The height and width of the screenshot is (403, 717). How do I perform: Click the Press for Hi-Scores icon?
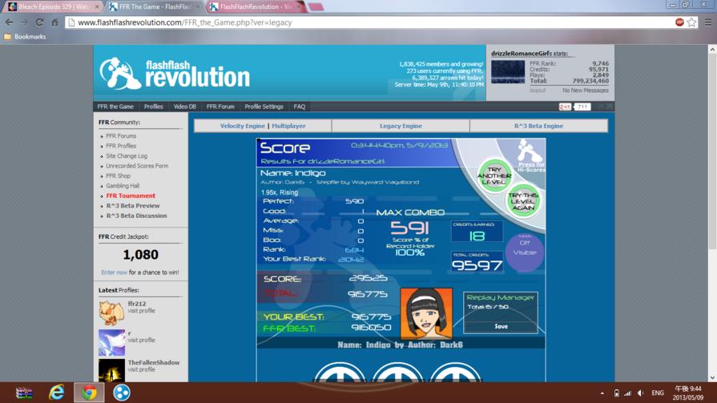point(530,156)
